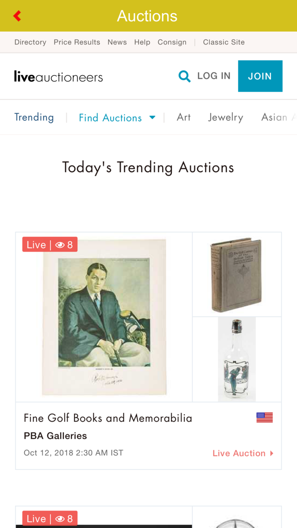Switch to the Trending tab
The height and width of the screenshot is (528, 297).
34,117
